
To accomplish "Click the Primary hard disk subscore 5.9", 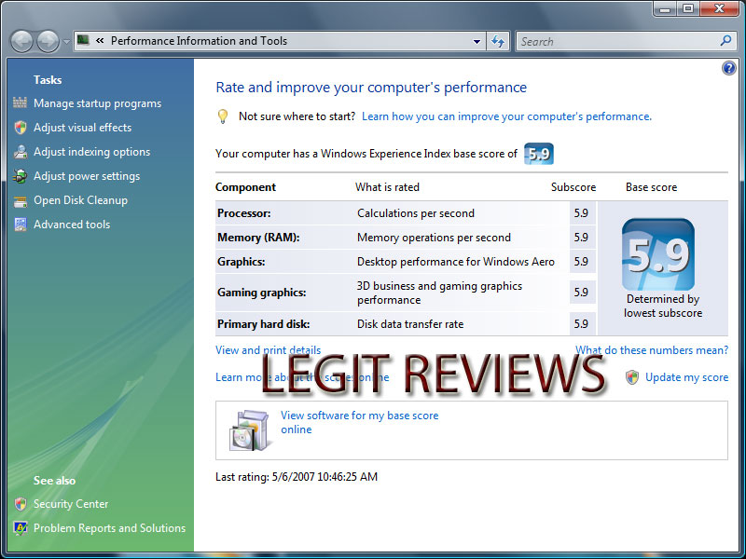I will click(581, 323).
